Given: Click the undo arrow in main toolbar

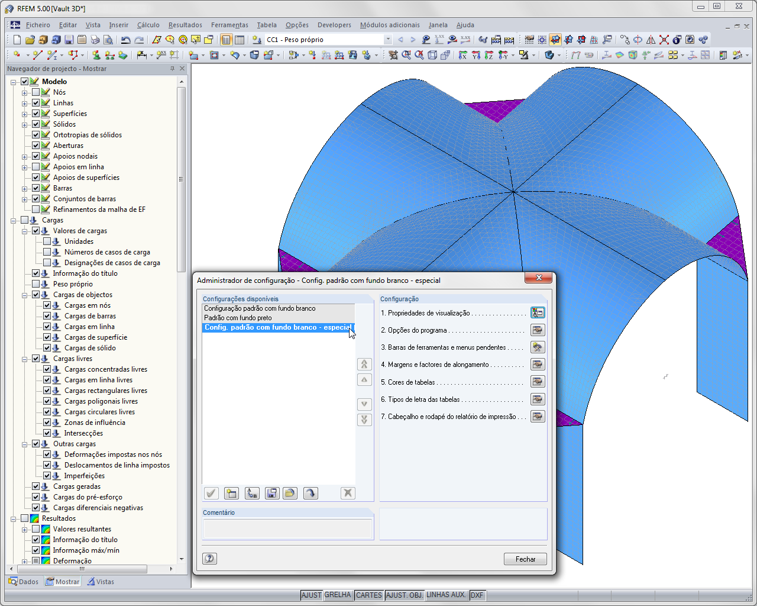Looking at the screenshot, I should pyautogui.click(x=125, y=40).
